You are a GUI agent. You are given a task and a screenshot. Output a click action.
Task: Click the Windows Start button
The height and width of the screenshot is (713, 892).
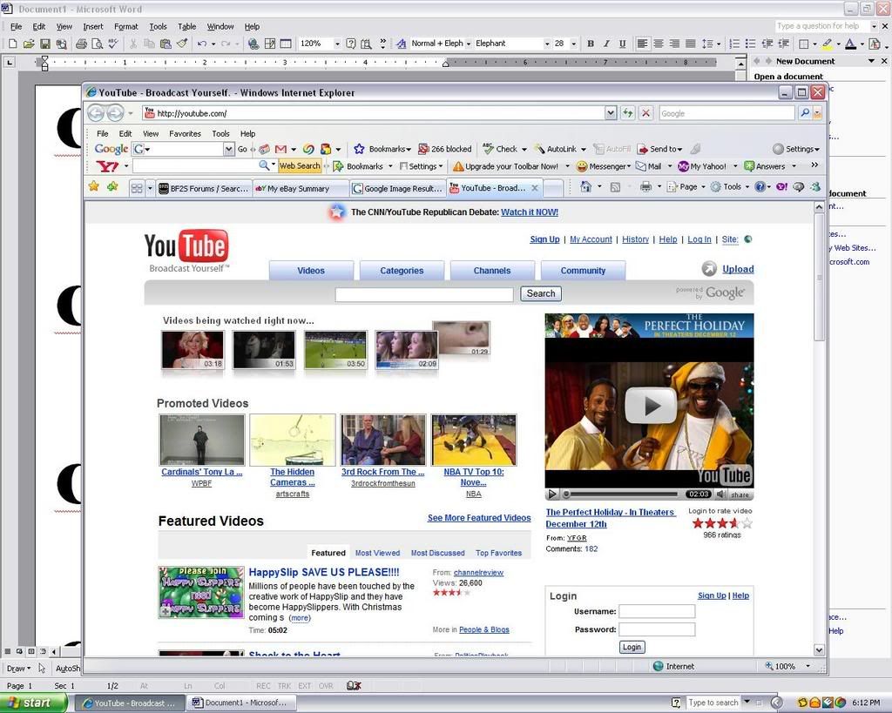tap(32, 703)
